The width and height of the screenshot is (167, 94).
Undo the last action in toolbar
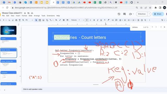point(9,20)
